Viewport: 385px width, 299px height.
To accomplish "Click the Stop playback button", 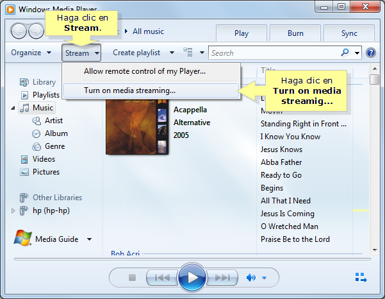I will [133, 278].
